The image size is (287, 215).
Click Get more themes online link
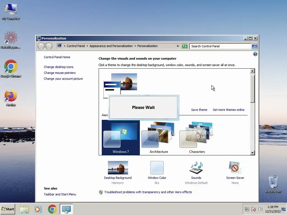228,110
